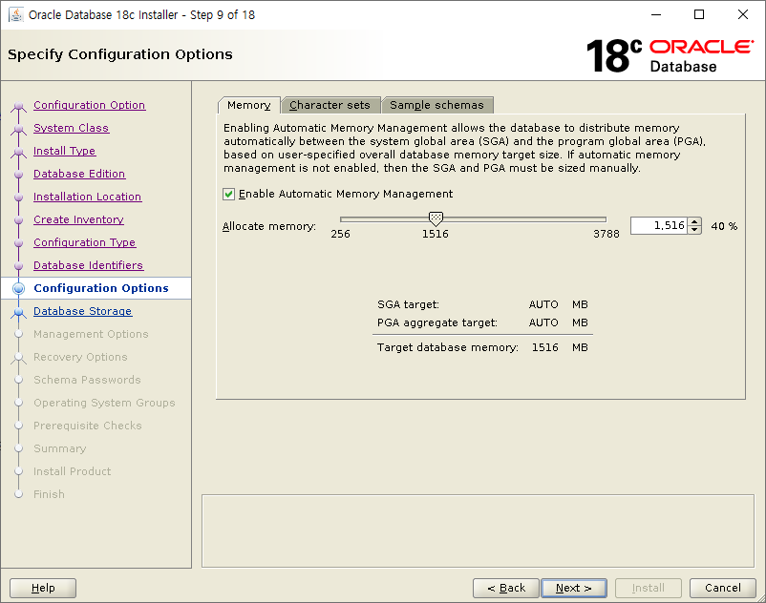The width and height of the screenshot is (766, 603).
Task: Click the Installation Location step node icon
Action: pos(18,198)
